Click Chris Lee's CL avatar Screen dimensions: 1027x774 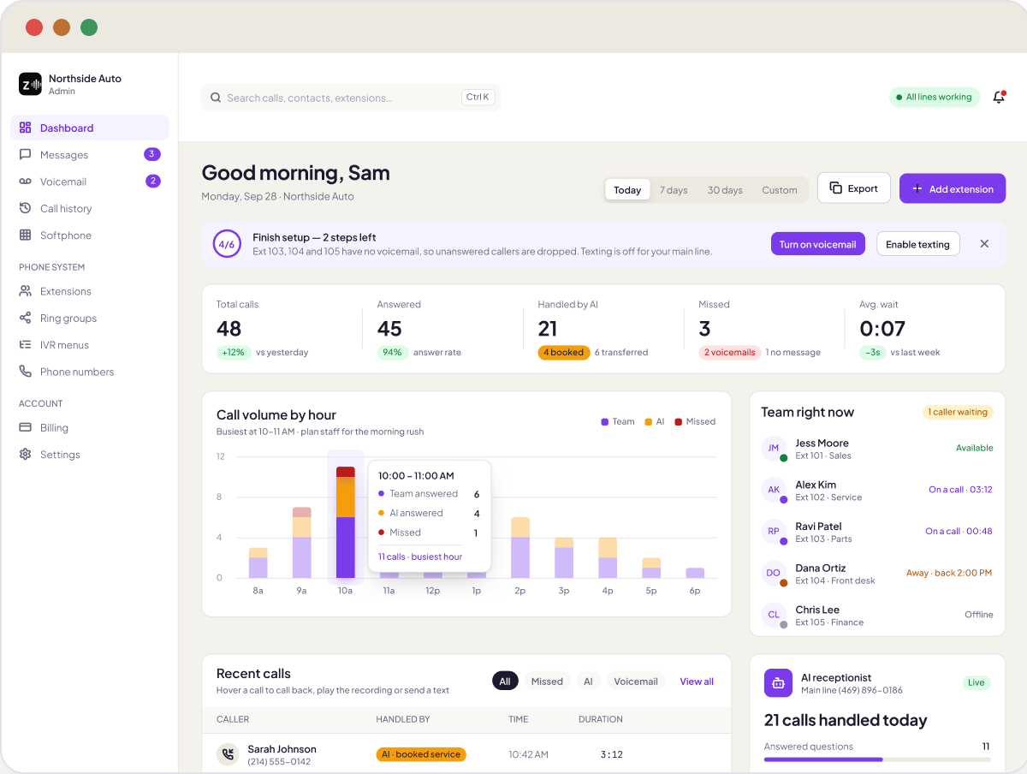coord(773,615)
